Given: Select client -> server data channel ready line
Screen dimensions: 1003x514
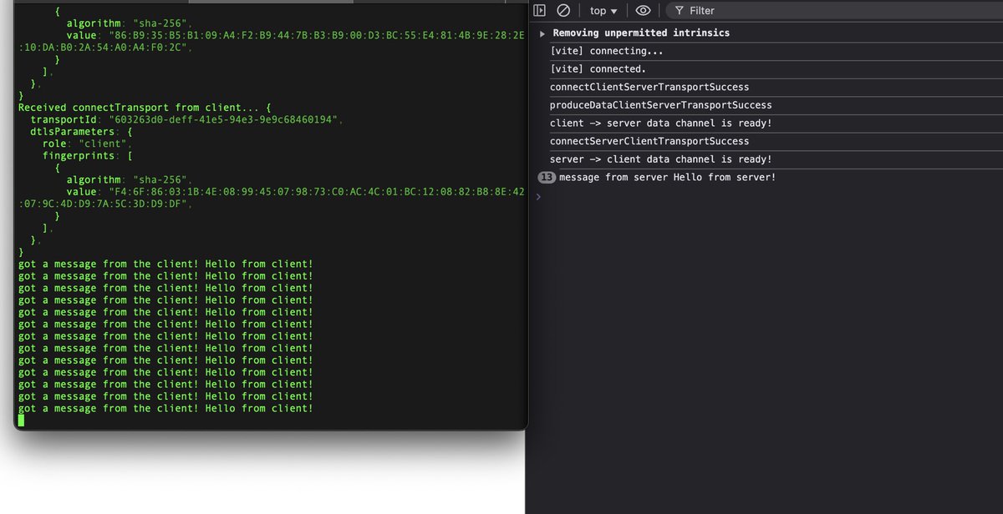Looking at the screenshot, I should tap(660, 123).
